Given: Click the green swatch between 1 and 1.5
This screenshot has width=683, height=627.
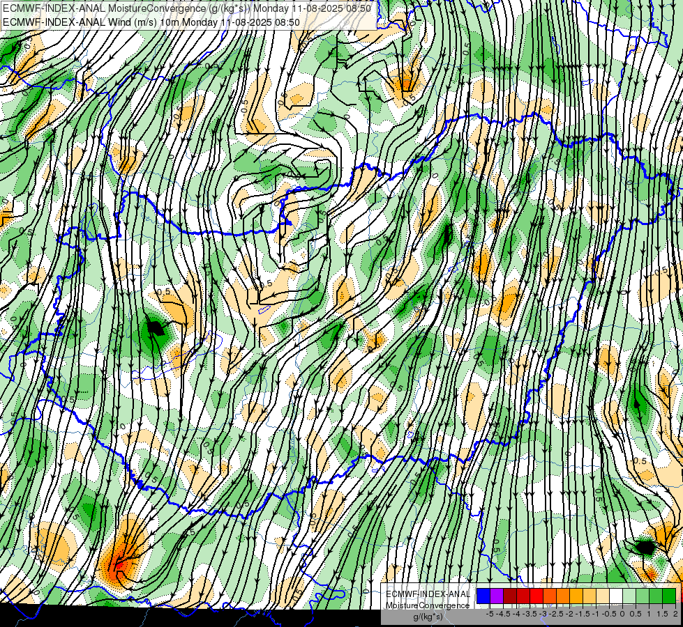Looking at the screenshot, I should click(x=656, y=596).
